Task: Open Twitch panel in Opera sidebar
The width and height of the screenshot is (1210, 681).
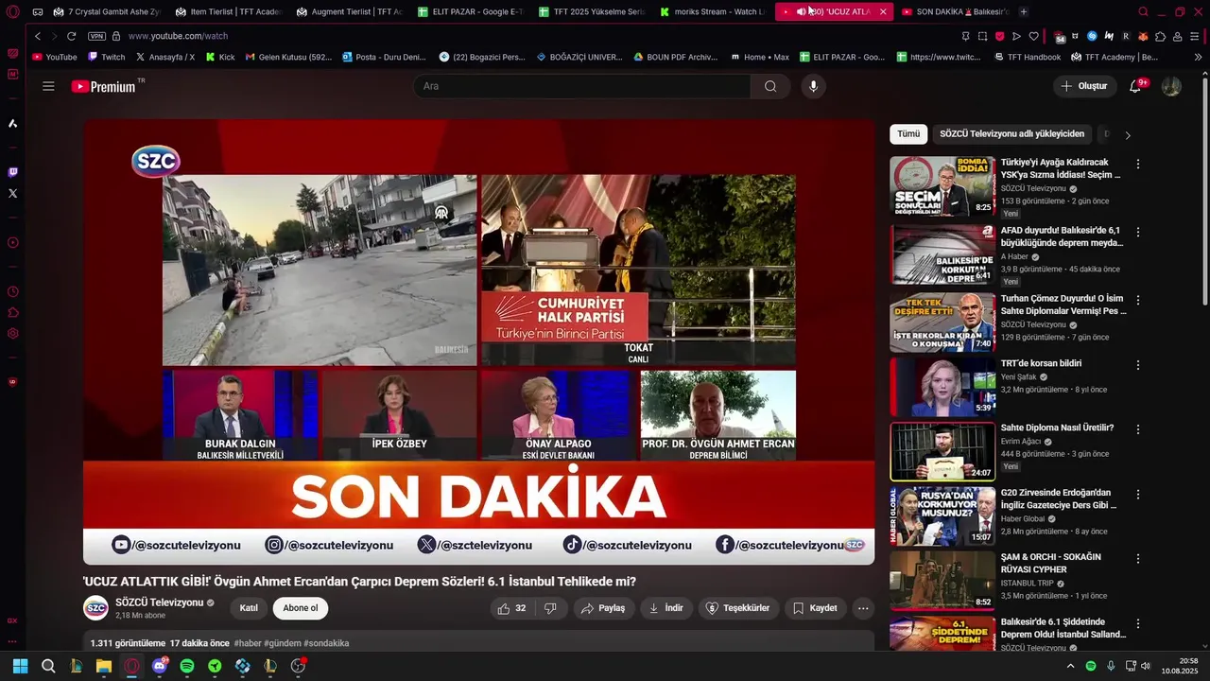Action: [x=12, y=172]
